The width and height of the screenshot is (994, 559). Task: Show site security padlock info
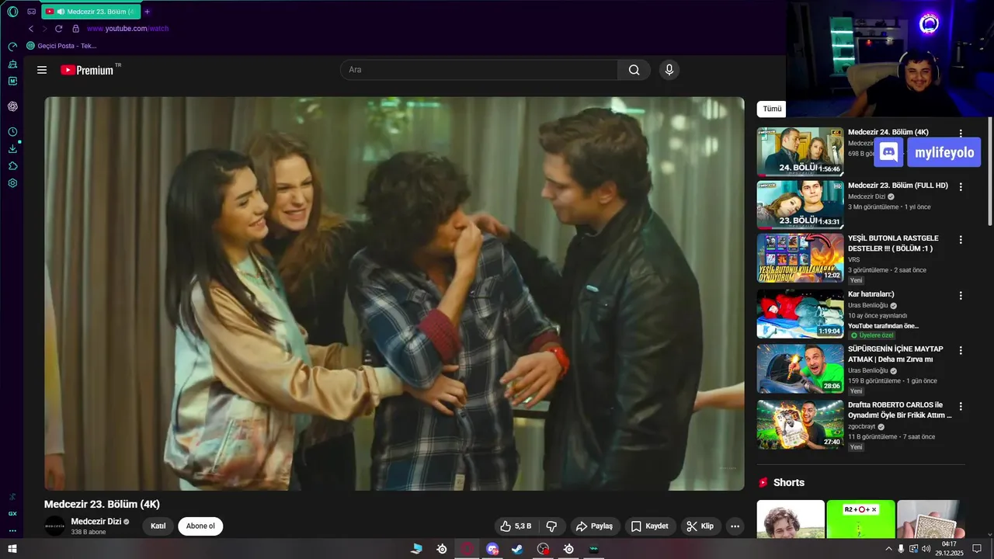[x=75, y=29]
